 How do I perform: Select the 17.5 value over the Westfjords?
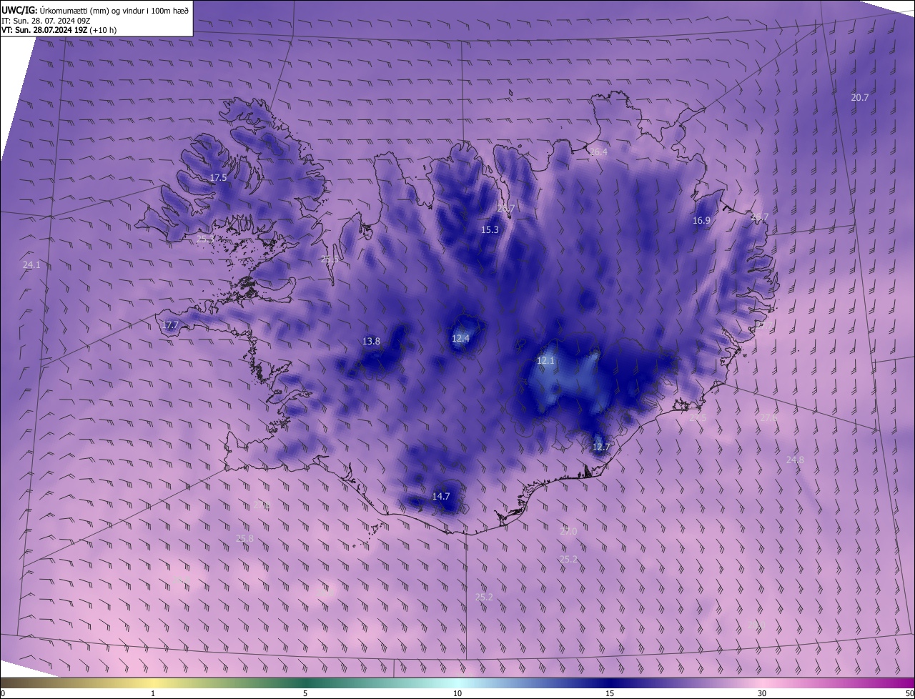point(218,177)
